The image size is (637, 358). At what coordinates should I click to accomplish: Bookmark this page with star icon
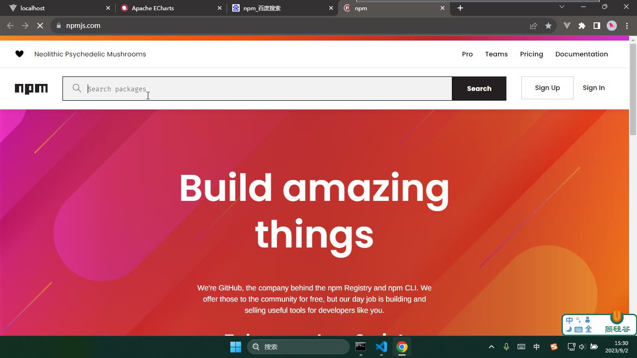coord(548,26)
